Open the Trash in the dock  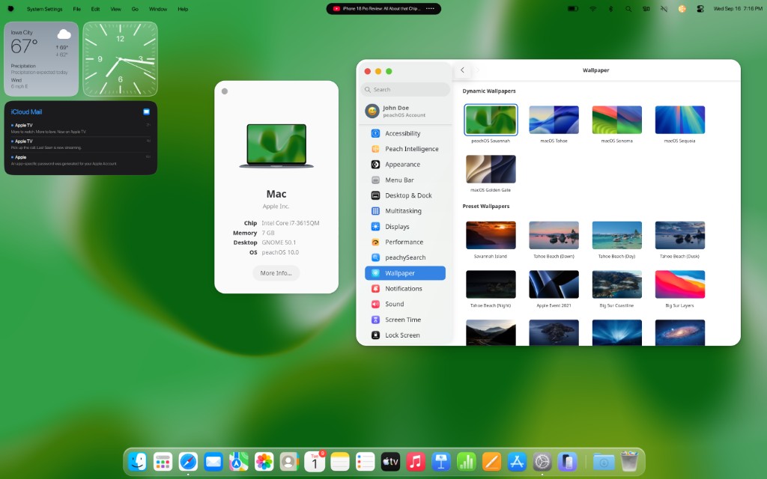(629, 461)
